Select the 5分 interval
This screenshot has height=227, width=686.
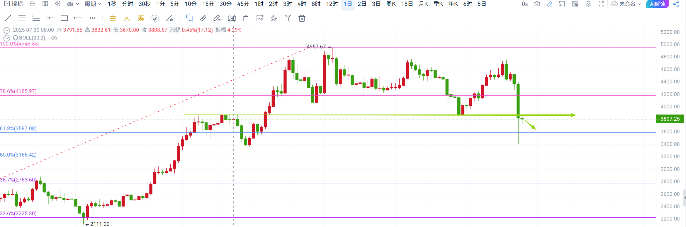pyautogui.click(x=175, y=4)
